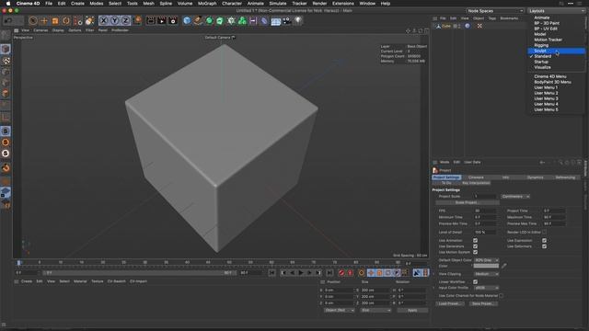Uncheck Use Animation checkbox

coord(475,241)
